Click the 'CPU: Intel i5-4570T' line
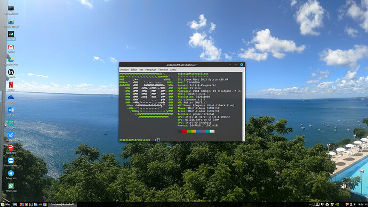The width and height of the screenshot is (368, 207). click(x=204, y=117)
